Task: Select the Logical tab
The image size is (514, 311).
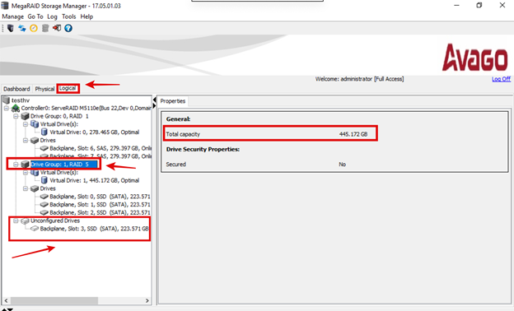Action: (x=68, y=88)
